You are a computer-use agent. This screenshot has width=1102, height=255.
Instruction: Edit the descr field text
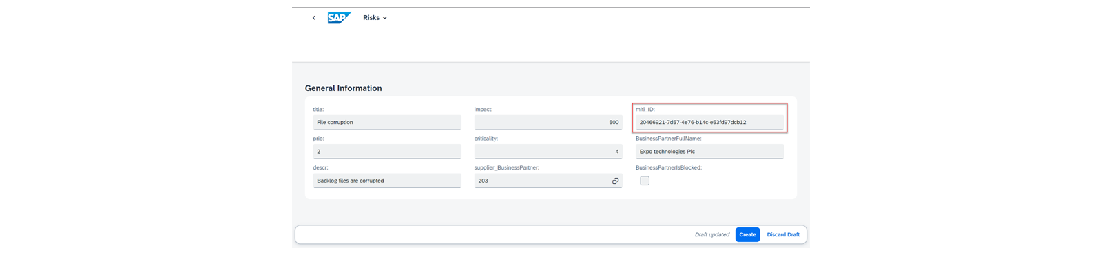[387, 181]
